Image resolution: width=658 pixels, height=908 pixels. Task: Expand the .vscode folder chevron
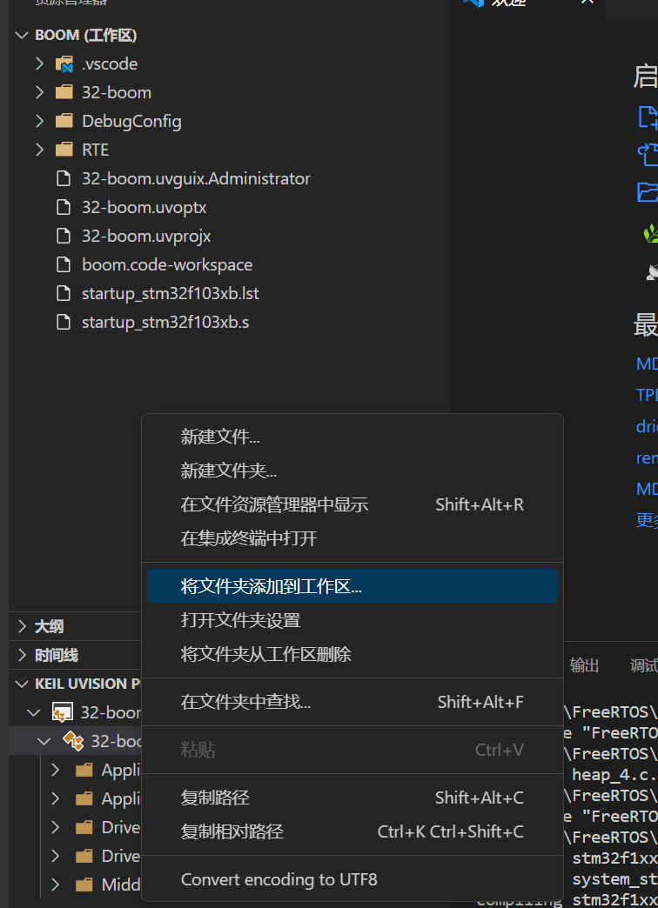pyautogui.click(x=39, y=63)
